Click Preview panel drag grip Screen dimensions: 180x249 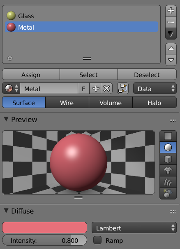(x=173, y=120)
